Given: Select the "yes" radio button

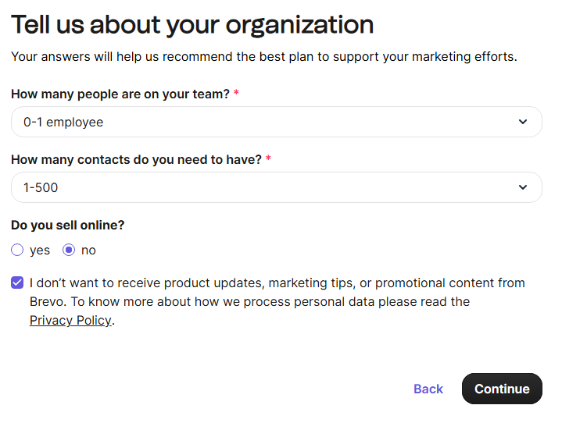Looking at the screenshot, I should click(17, 251).
